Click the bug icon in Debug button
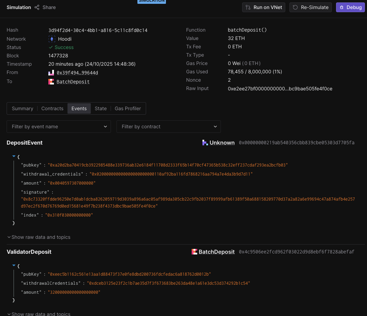This screenshot has width=367, height=316. click(x=342, y=7)
